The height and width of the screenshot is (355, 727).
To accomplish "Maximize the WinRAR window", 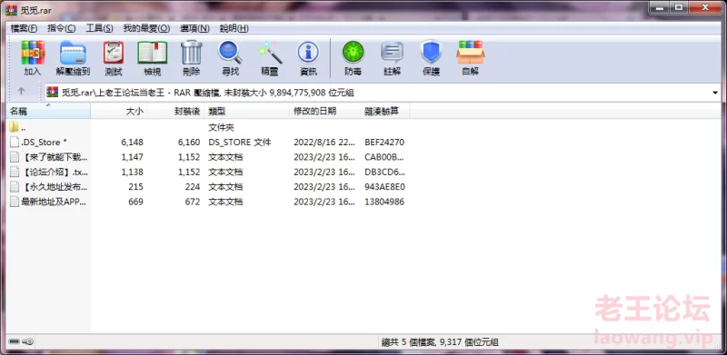I will [x=678, y=6].
